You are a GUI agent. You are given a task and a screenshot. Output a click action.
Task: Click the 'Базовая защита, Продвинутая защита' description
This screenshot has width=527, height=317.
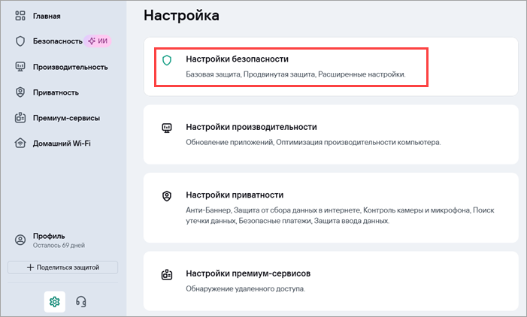(295, 74)
